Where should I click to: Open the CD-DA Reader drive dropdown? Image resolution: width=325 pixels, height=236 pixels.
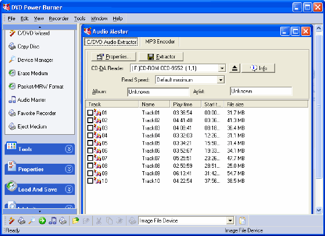222,68
